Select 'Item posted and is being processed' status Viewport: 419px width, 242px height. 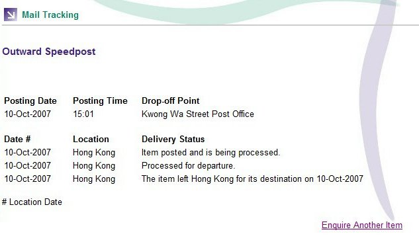coord(211,153)
